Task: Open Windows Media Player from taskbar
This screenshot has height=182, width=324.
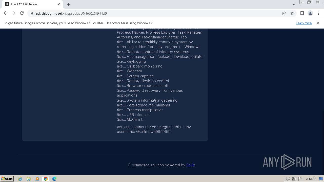Action: [x=37, y=179]
